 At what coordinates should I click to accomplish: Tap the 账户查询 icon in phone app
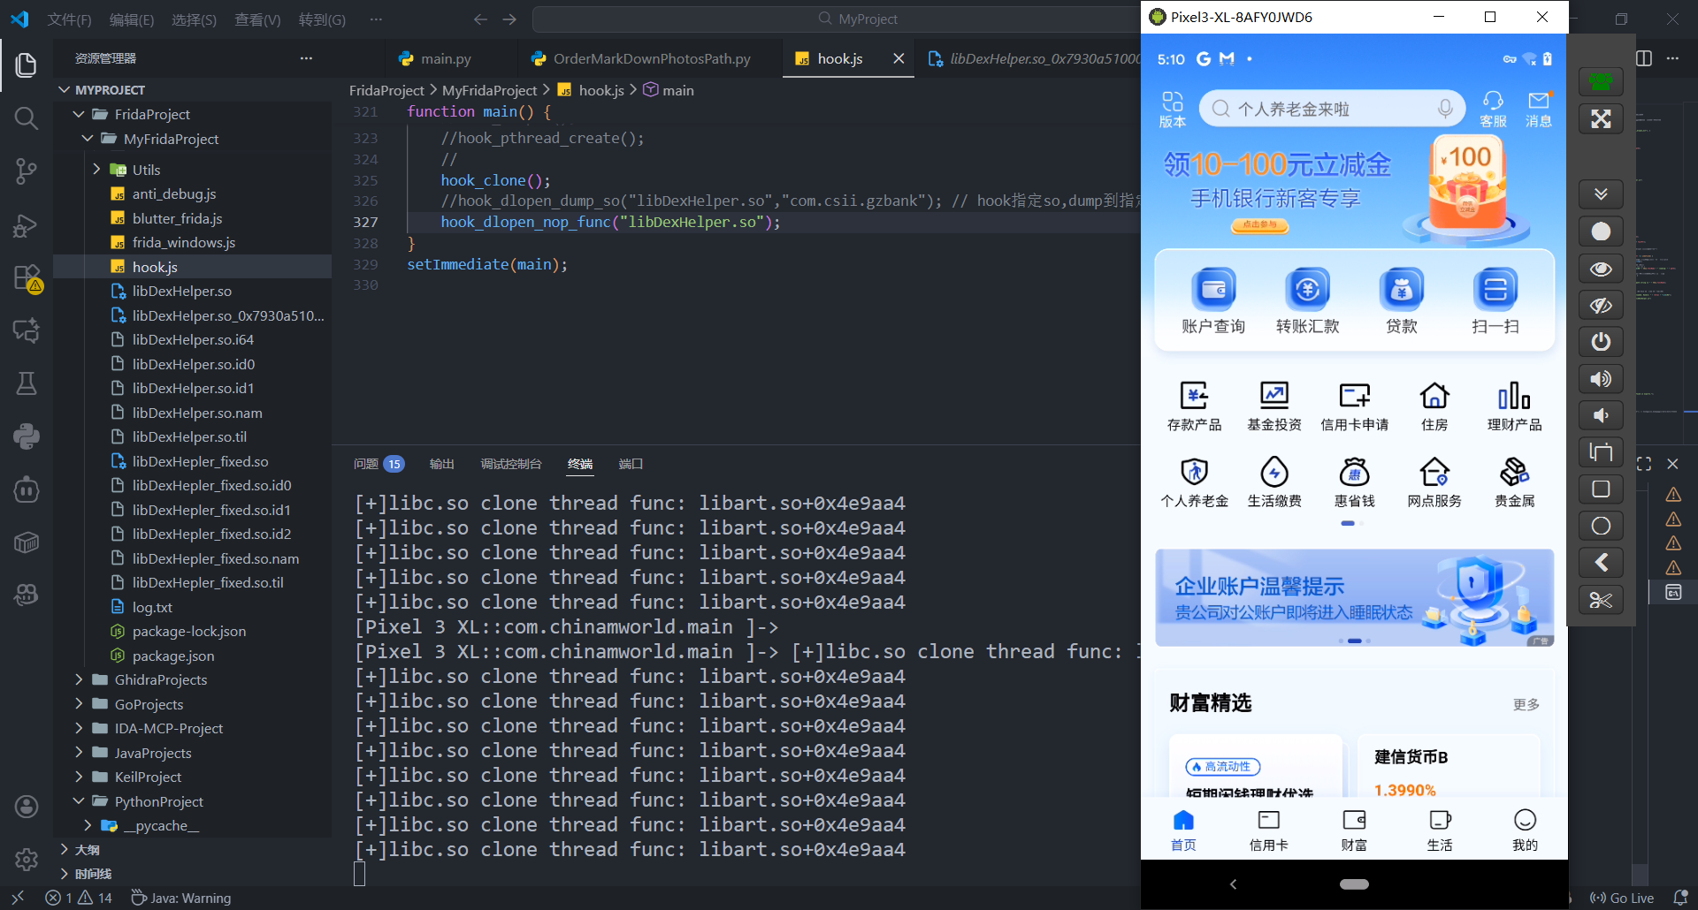1213,300
